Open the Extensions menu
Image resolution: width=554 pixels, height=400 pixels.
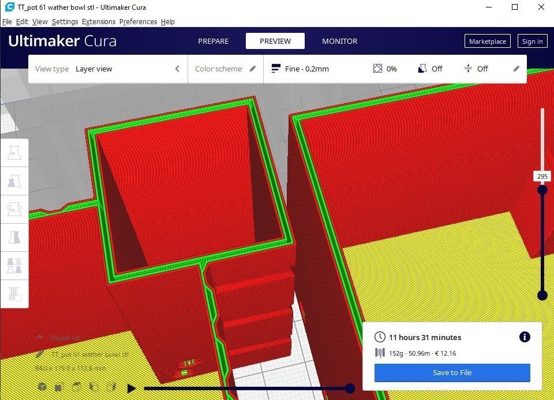click(x=99, y=21)
